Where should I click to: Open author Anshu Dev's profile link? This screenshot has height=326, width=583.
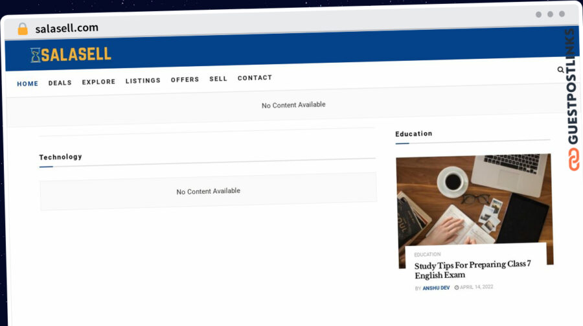click(x=436, y=288)
